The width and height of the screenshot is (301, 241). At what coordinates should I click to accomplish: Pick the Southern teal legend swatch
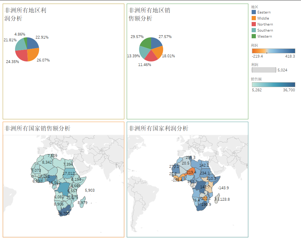pyautogui.click(x=254, y=30)
